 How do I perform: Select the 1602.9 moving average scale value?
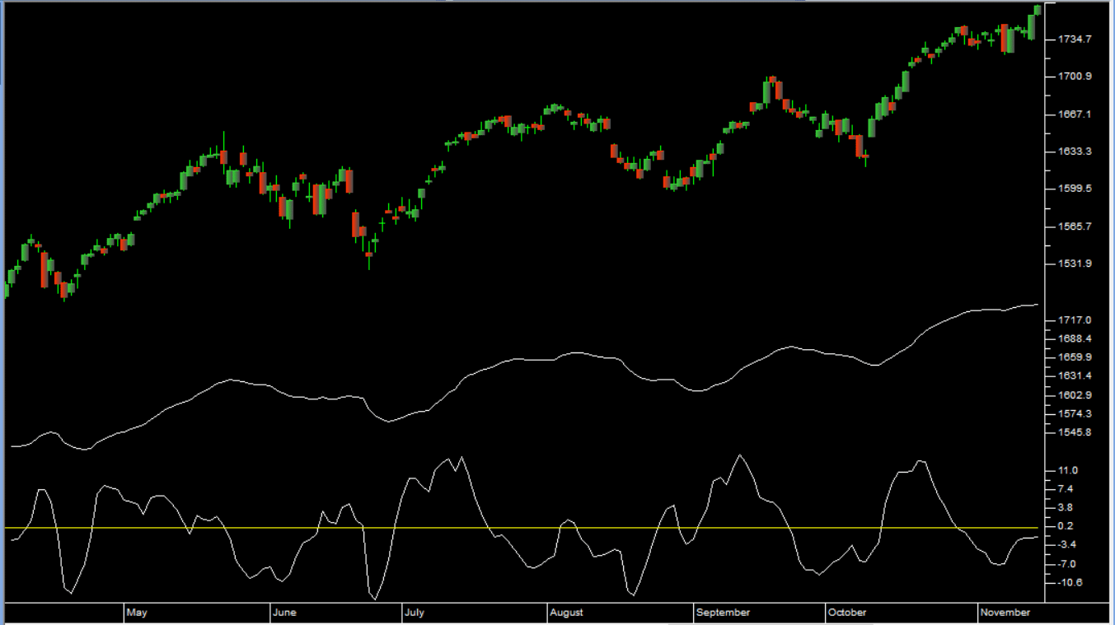pos(1074,394)
